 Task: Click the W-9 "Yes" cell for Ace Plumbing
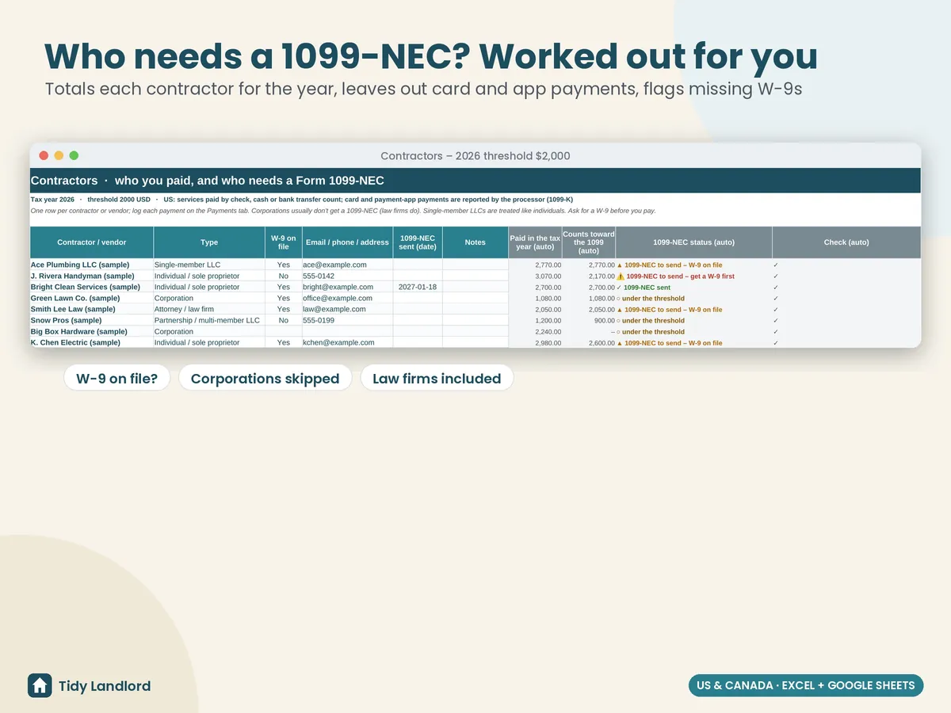click(284, 265)
